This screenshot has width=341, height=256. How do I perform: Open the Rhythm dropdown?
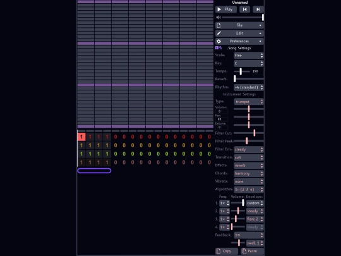(x=249, y=87)
